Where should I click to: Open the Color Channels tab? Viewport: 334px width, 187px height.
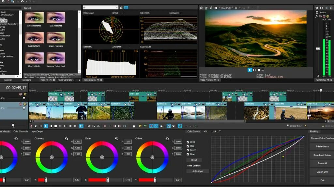coord(21,131)
